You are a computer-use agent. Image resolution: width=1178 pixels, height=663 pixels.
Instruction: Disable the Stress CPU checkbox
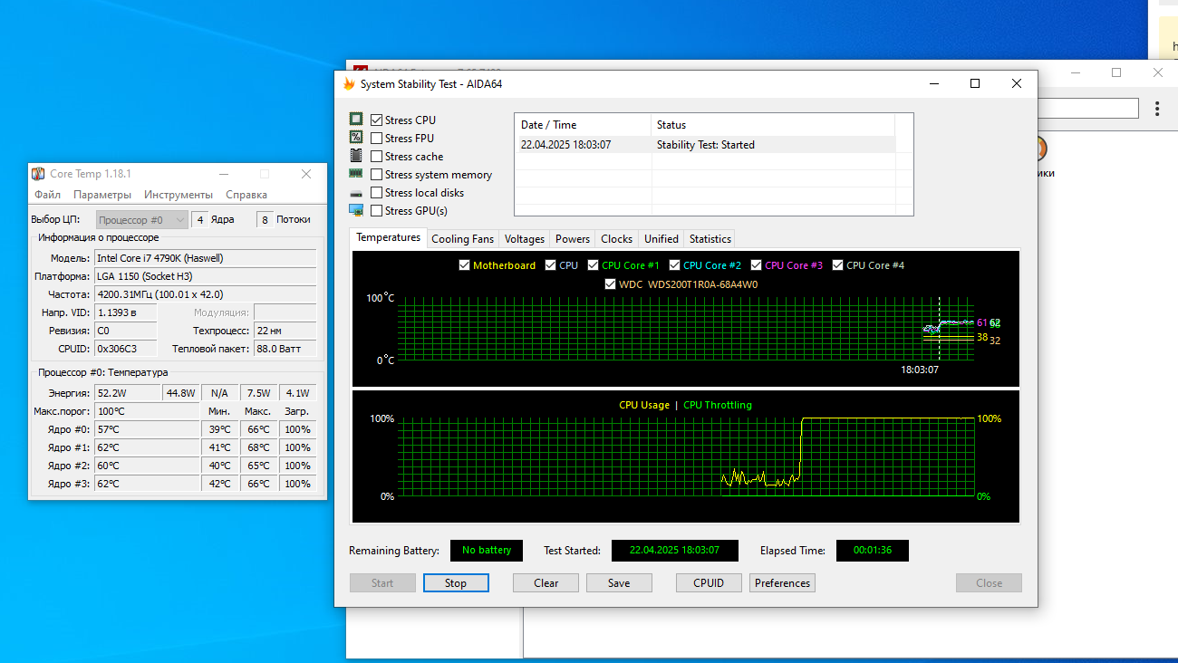tap(377, 120)
